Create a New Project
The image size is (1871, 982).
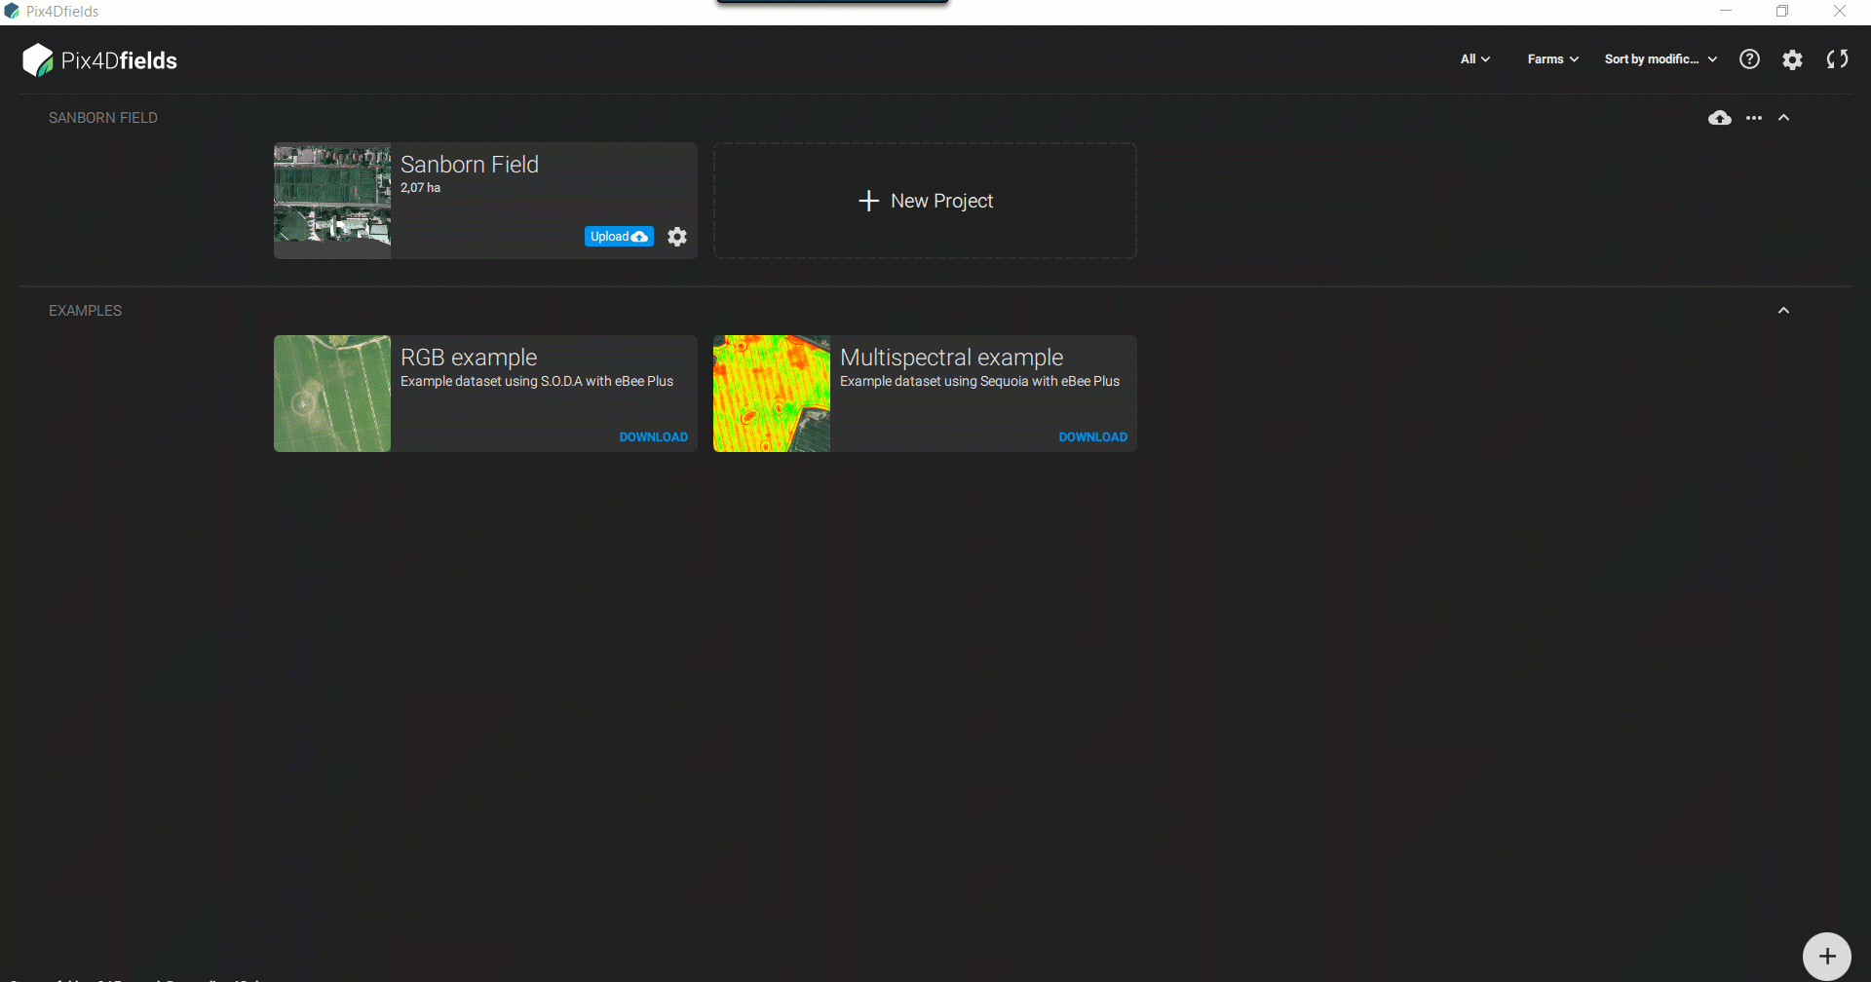[925, 201]
